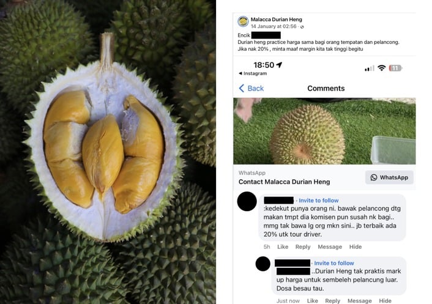
Task: Click the post's public globe icon
Action: coord(302,27)
